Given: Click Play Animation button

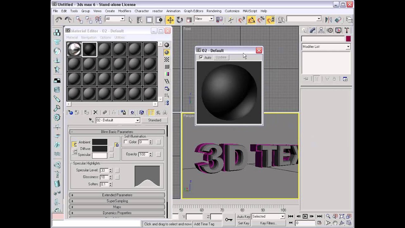Looking at the screenshot, I should pos(305,216).
